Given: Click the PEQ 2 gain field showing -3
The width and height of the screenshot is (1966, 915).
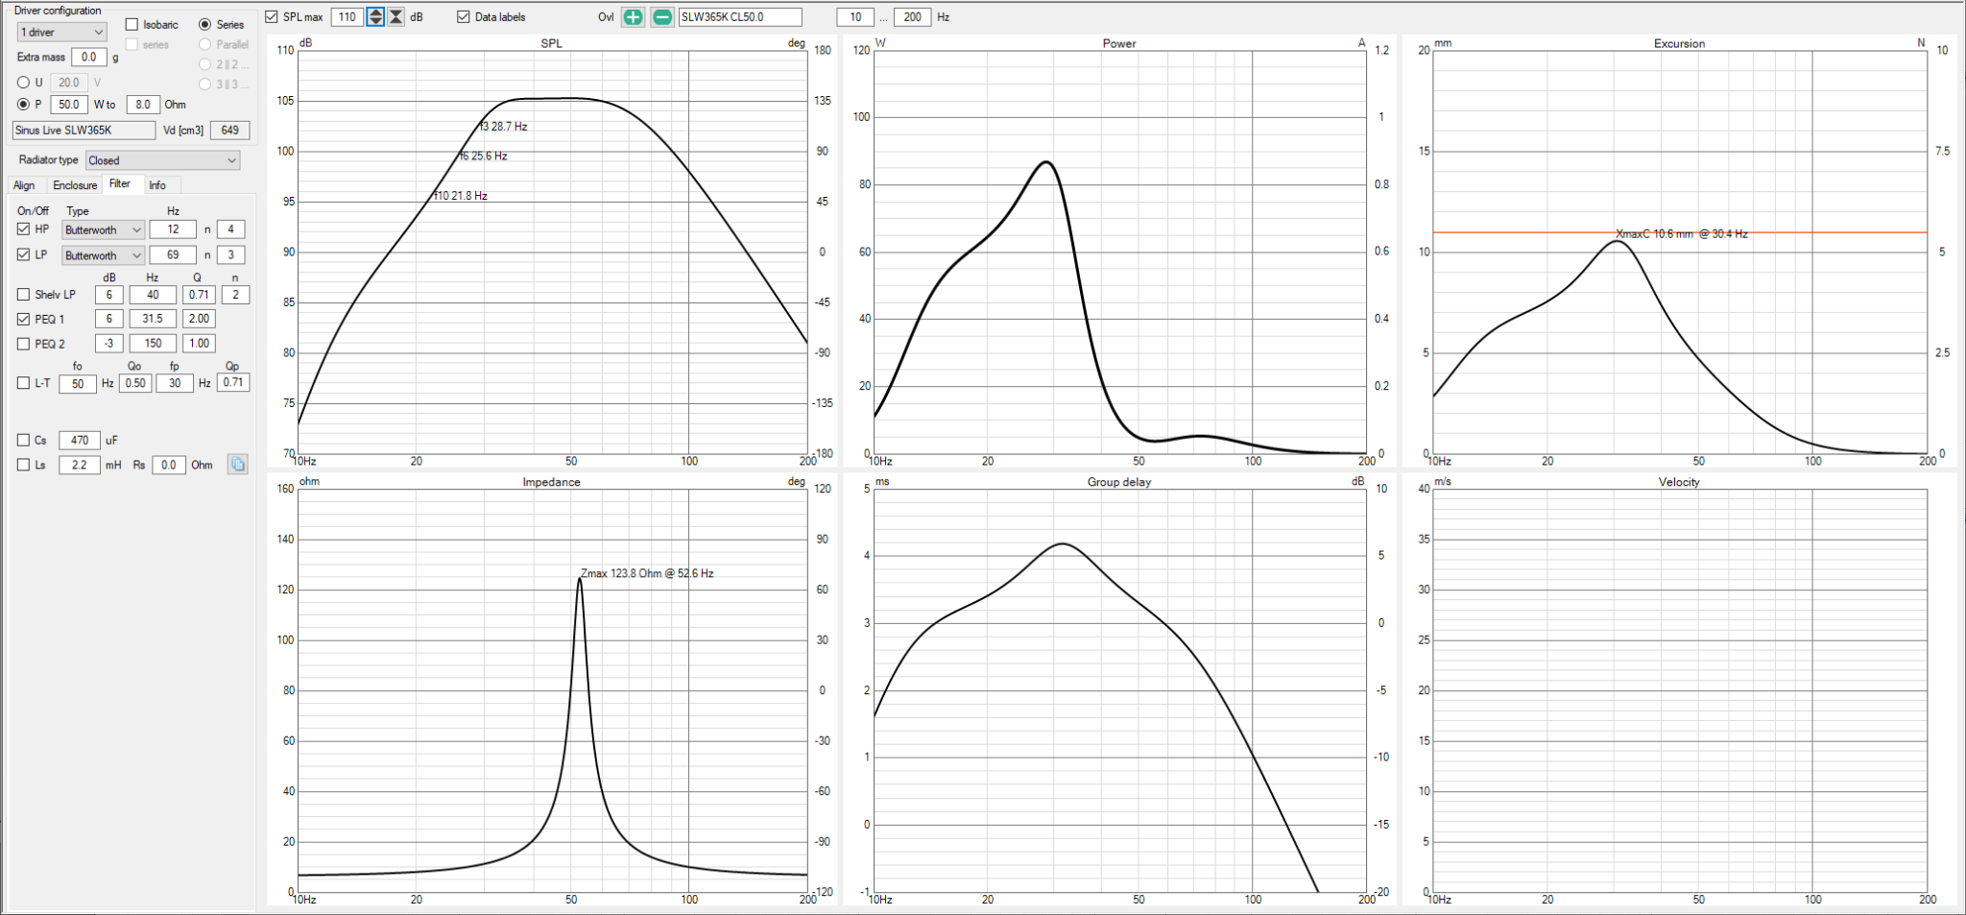Looking at the screenshot, I should point(109,344).
